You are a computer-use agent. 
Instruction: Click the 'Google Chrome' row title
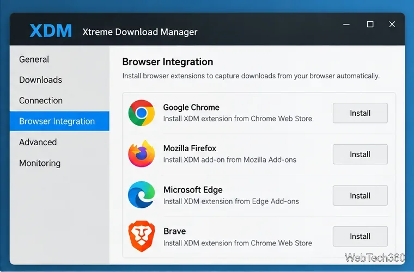pos(191,107)
